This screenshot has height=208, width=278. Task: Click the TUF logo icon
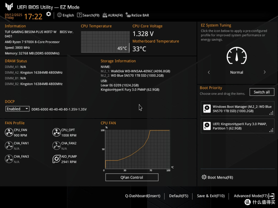pos(9,6)
